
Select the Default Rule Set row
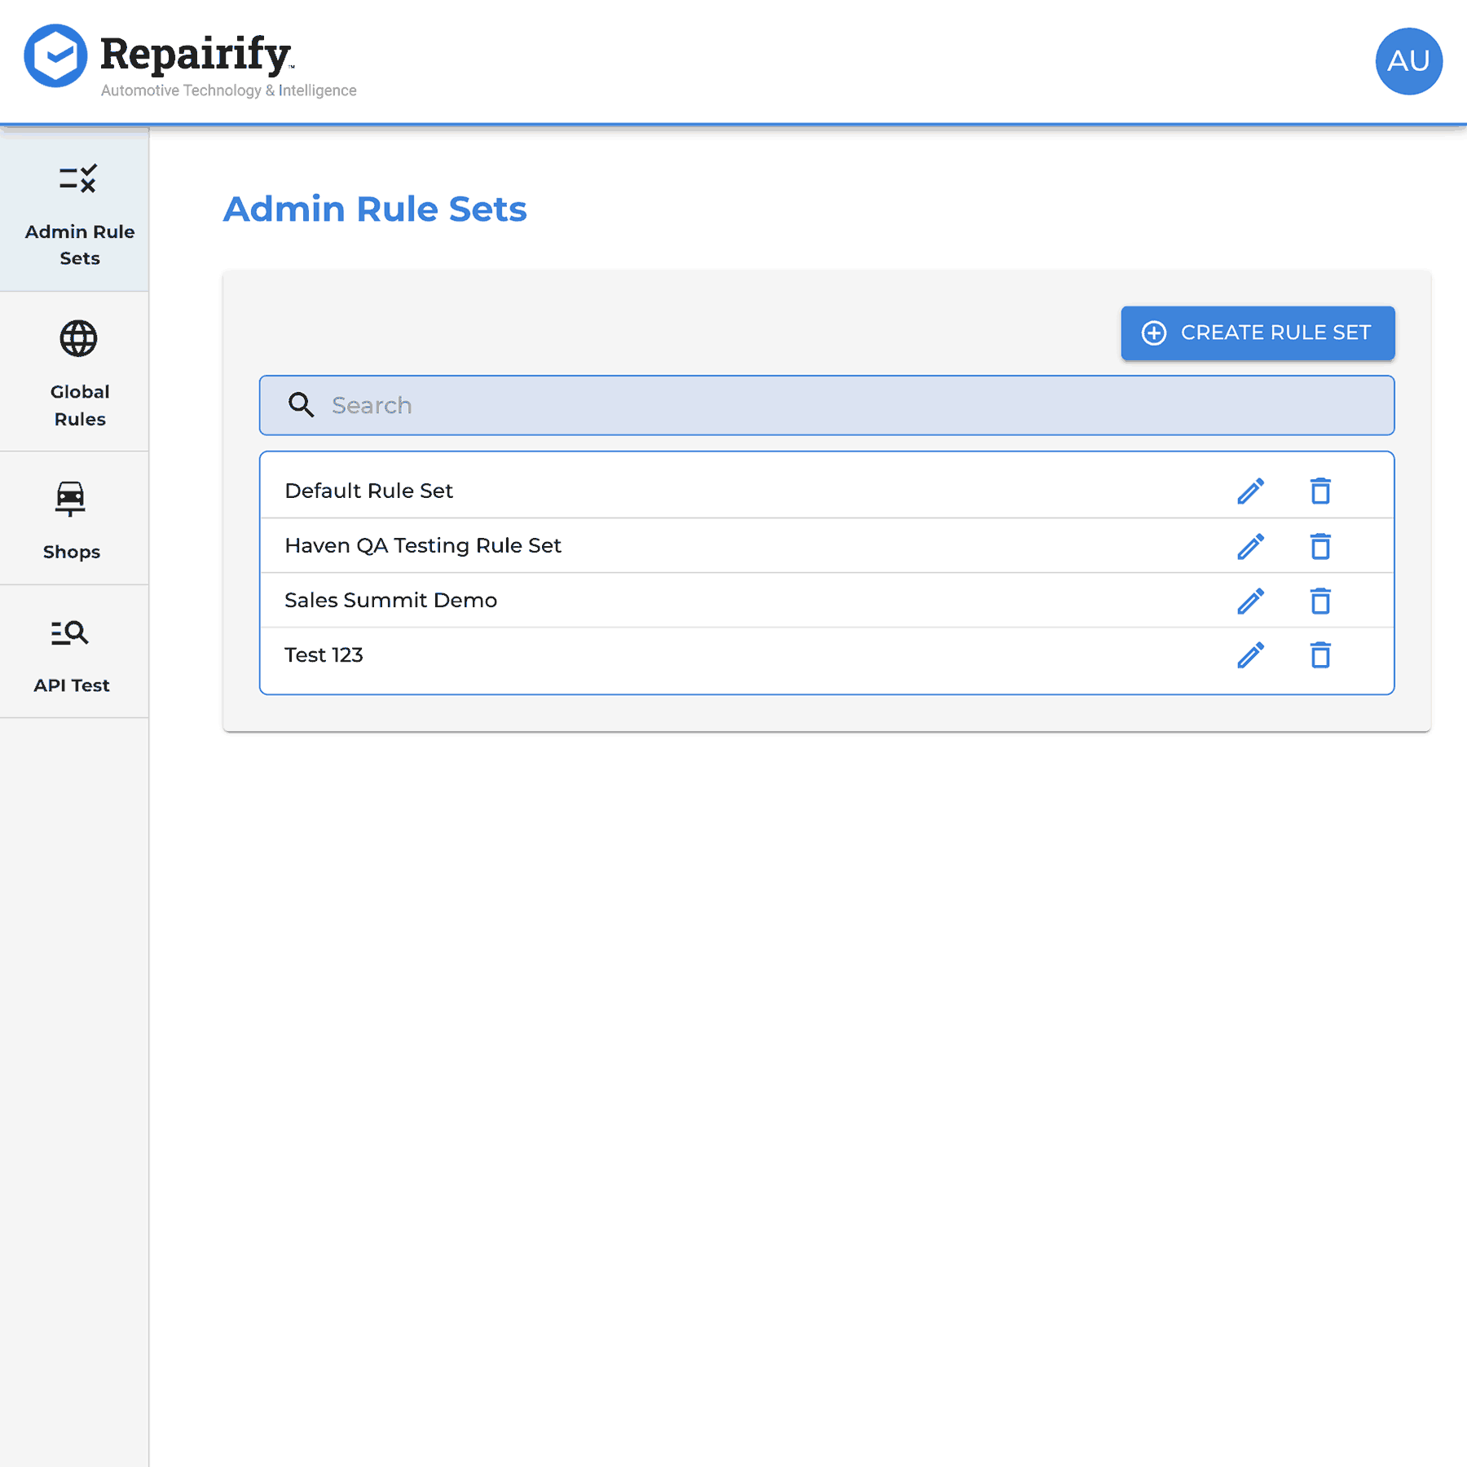point(826,490)
